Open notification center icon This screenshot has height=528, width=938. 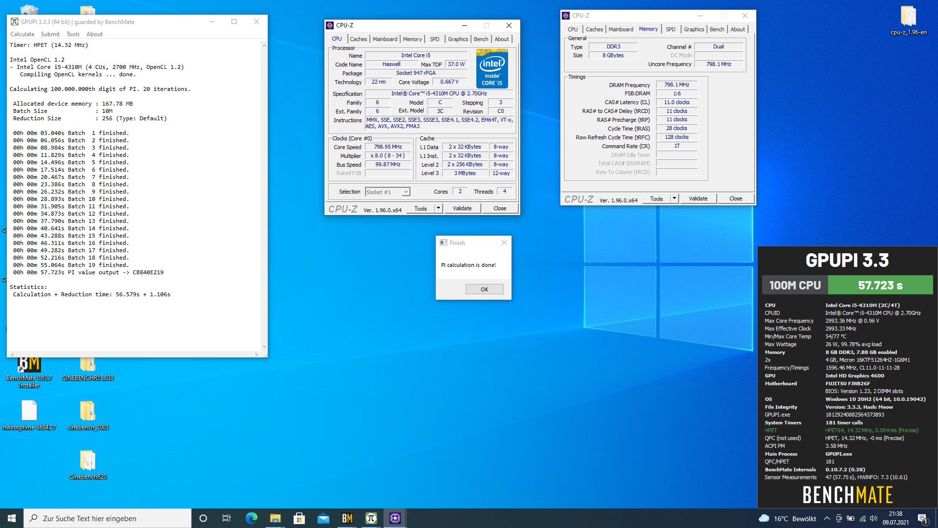[922, 519]
